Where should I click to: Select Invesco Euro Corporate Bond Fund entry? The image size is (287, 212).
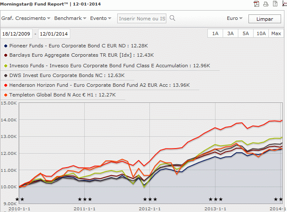coord(110,66)
